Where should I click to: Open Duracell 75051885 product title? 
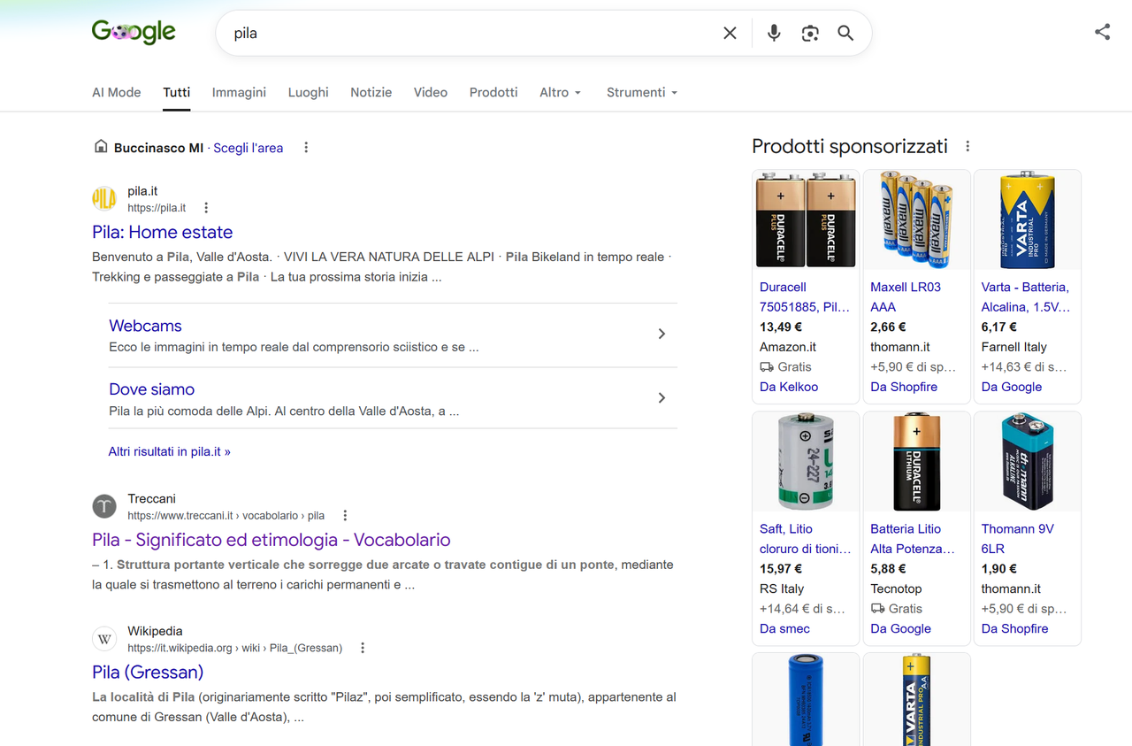click(x=805, y=296)
